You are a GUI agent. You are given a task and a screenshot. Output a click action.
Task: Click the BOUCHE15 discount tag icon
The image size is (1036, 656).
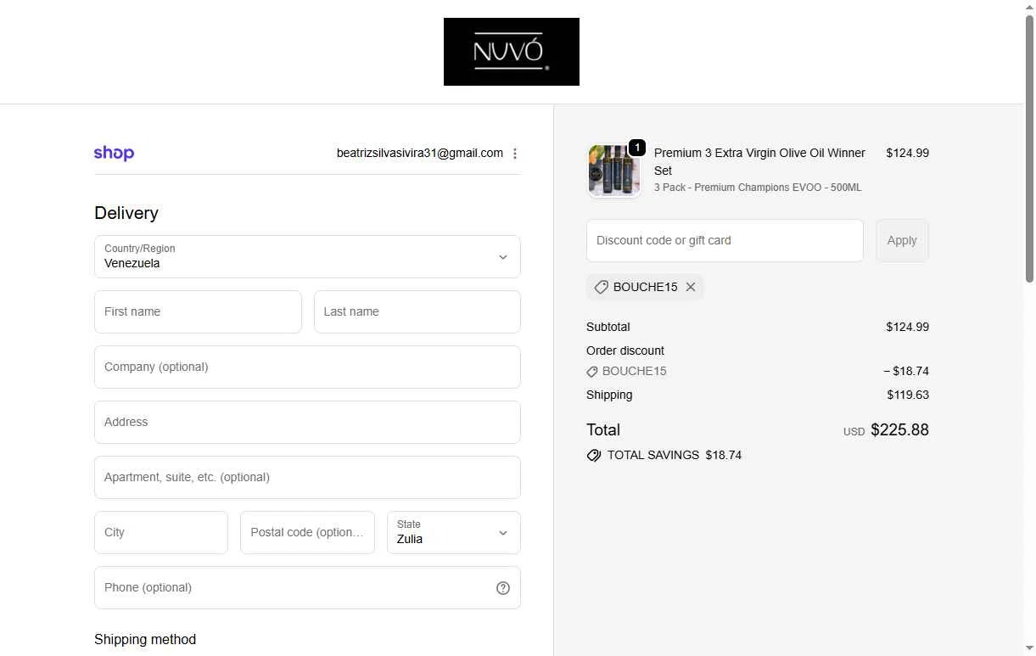[601, 287]
